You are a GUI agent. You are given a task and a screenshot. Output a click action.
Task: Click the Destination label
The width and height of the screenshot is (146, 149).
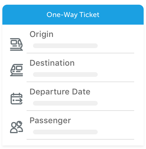[x=52, y=63]
